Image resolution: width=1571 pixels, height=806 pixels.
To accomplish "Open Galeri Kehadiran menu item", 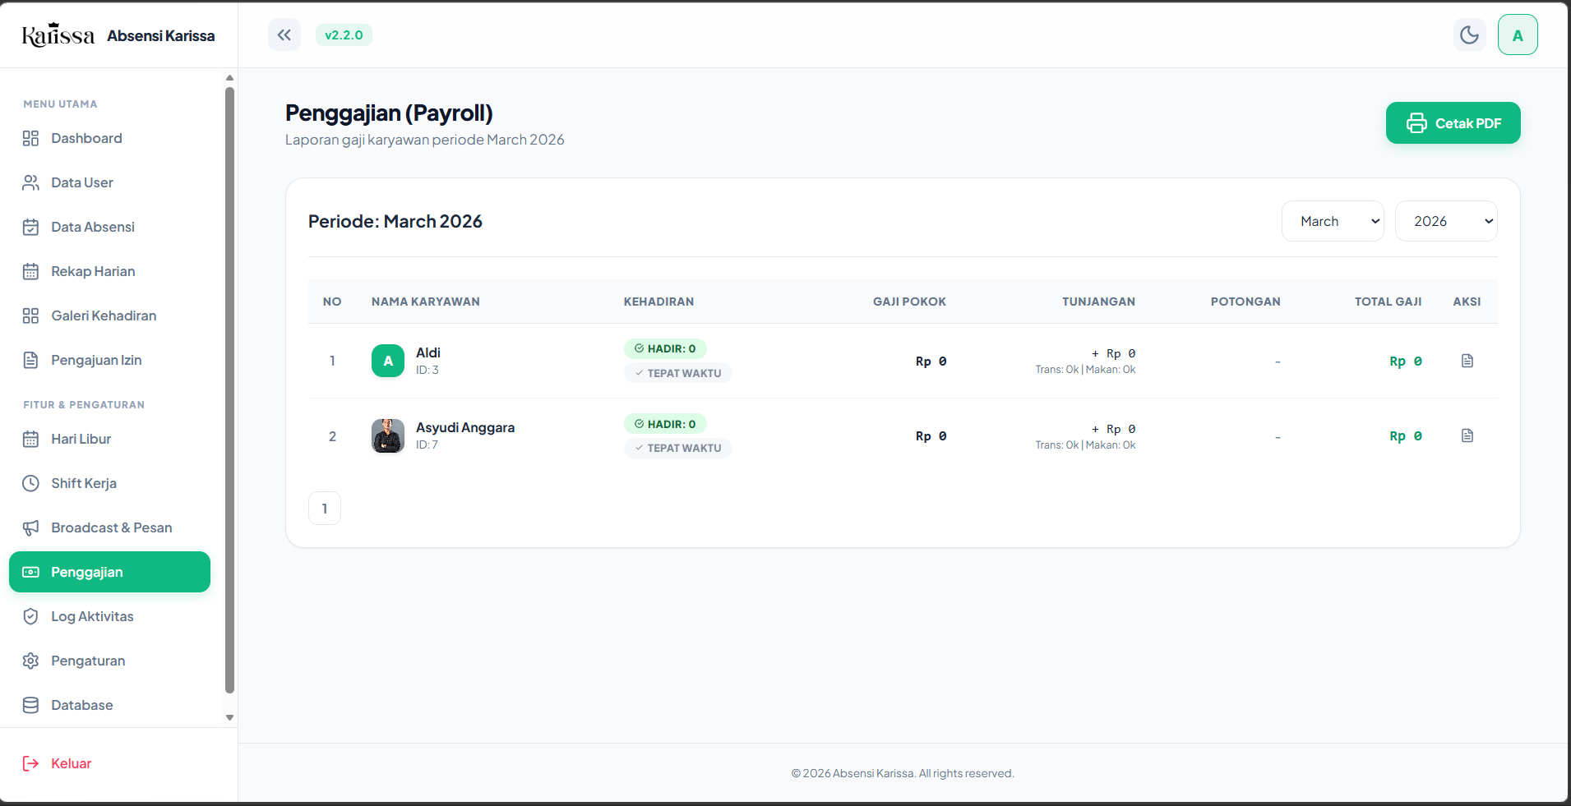I will 109,315.
